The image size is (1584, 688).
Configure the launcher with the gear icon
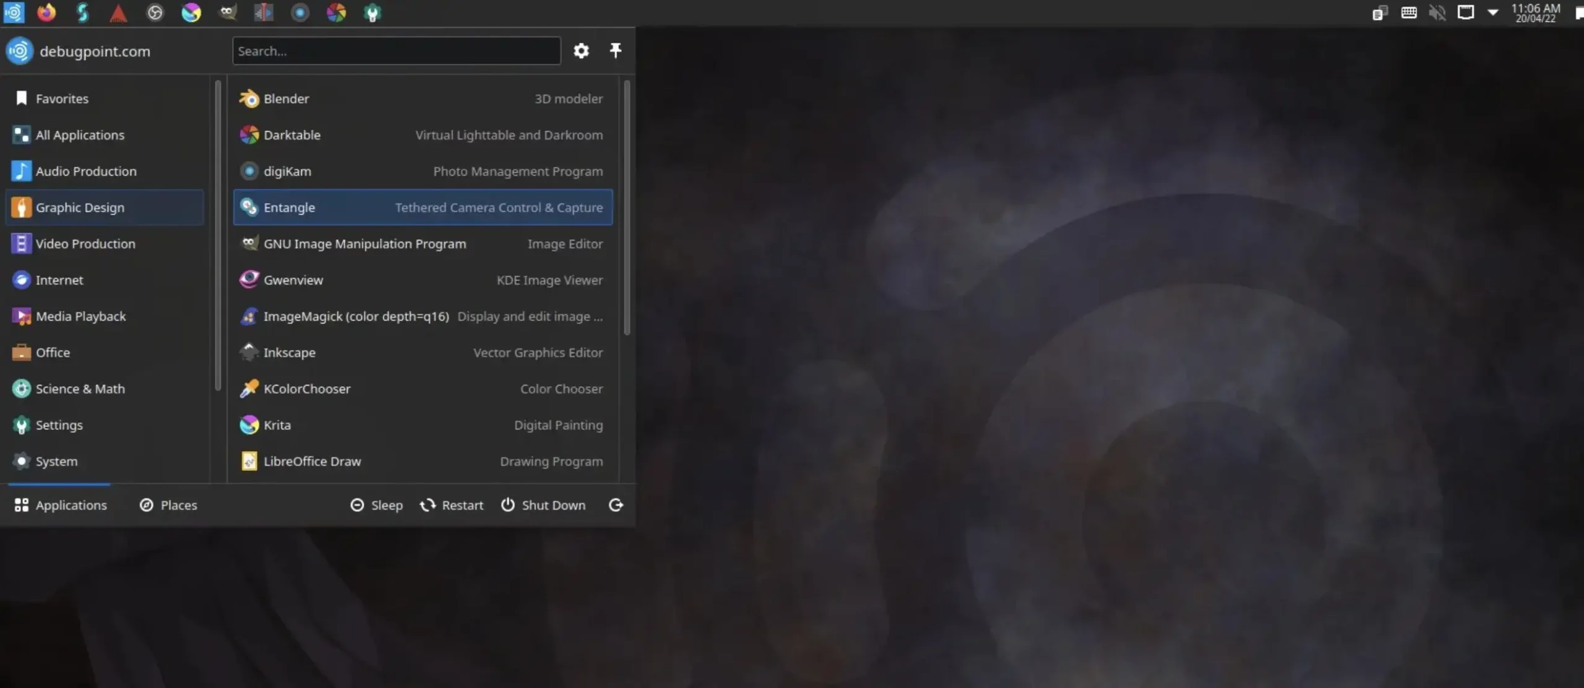580,51
